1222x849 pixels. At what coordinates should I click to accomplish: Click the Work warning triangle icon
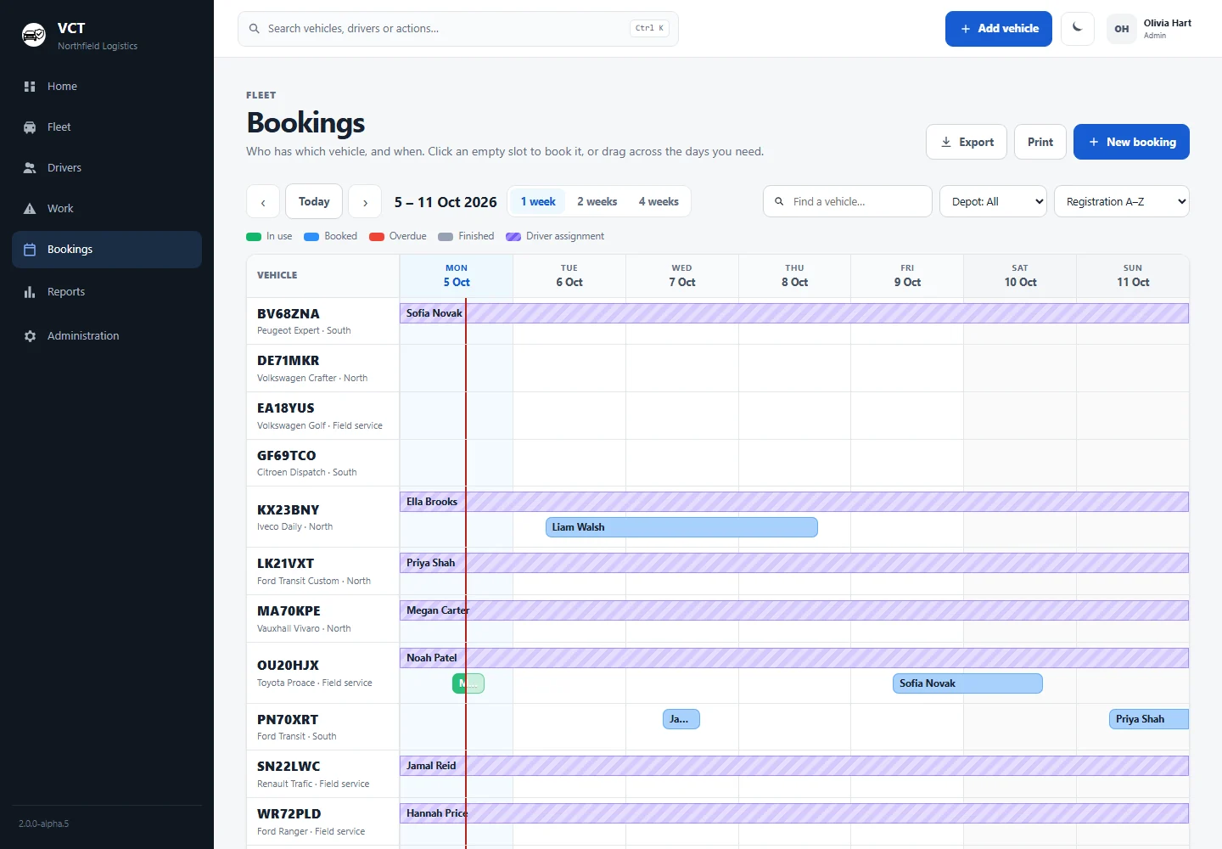[x=30, y=209]
